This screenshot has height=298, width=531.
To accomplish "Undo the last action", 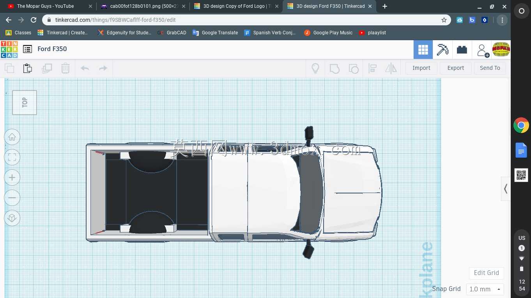I will (x=85, y=68).
